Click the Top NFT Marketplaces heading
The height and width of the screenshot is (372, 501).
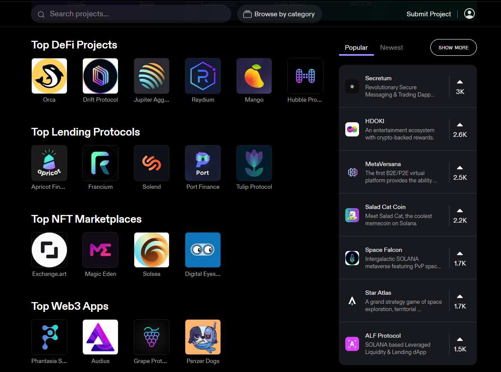click(86, 219)
